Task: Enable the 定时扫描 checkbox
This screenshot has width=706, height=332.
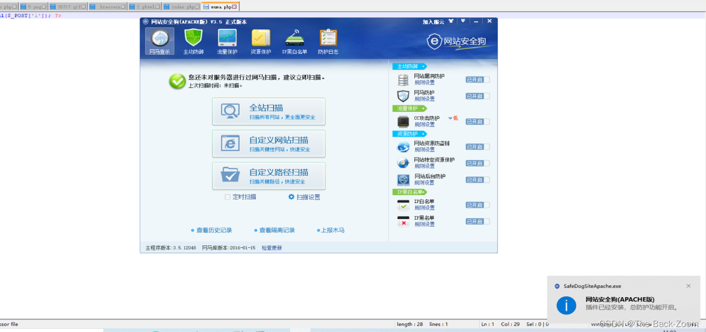Action: pos(227,197)
